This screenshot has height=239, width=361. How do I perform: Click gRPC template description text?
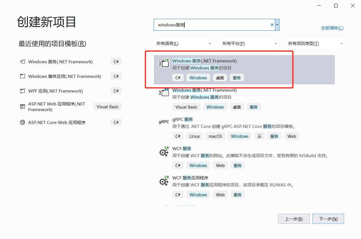(234, 127)
